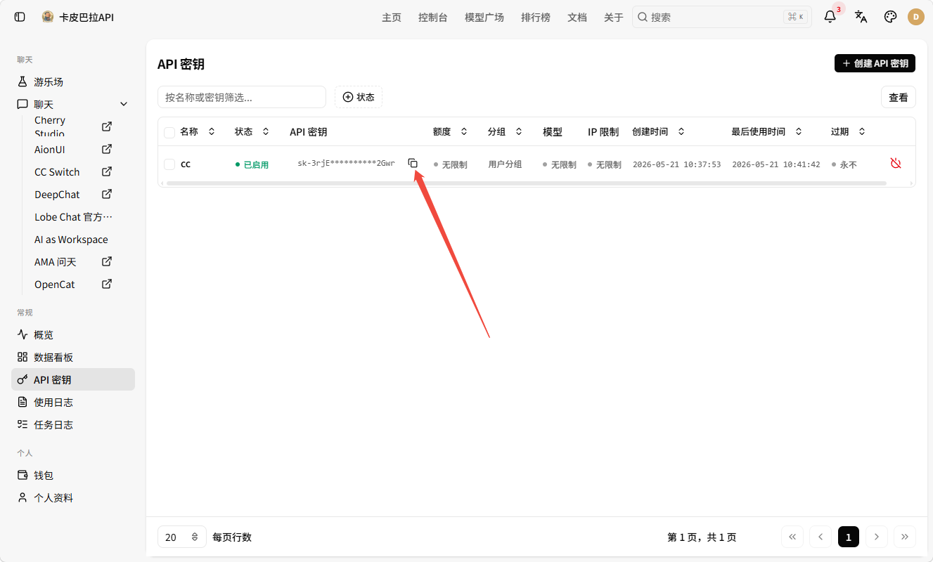Disable the cc key via power icon
Screen dimensions: 933x562
896,163
